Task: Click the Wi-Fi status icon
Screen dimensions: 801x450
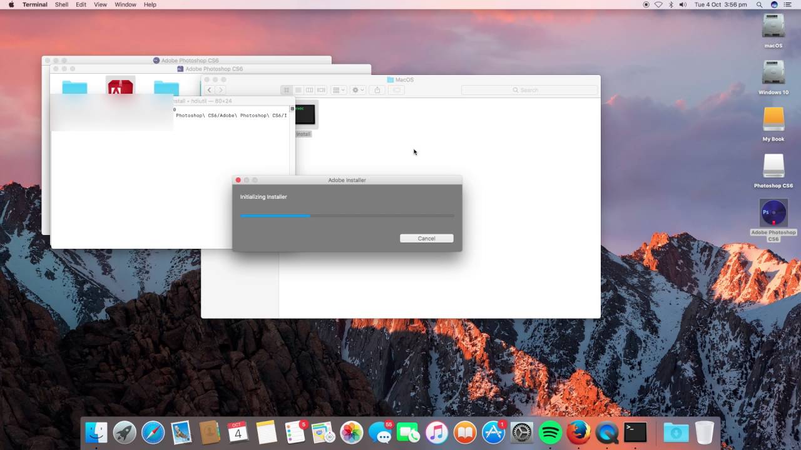Action: click(658, 4)
